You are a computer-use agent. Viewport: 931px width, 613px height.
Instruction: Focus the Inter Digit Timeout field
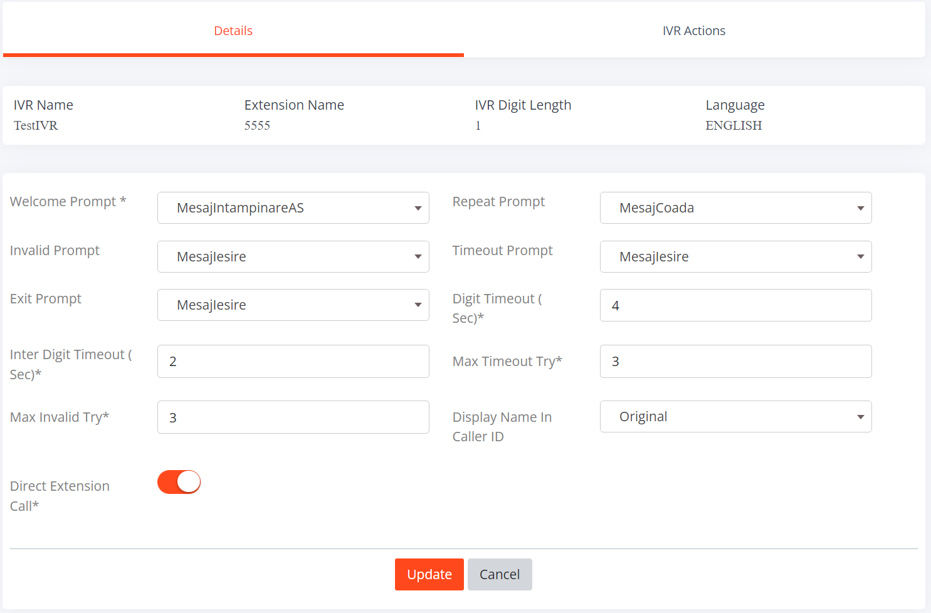click(293, 362)
